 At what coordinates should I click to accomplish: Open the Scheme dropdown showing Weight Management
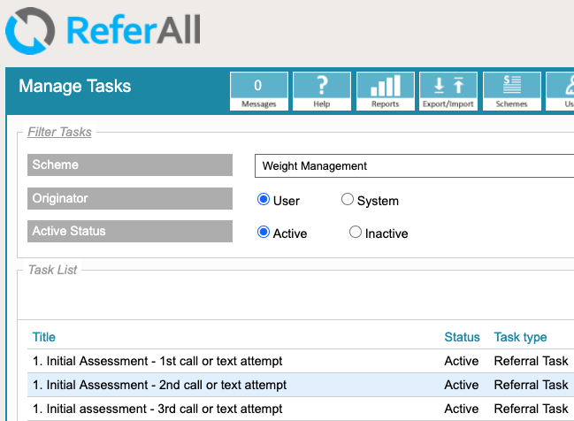point(413,165)
